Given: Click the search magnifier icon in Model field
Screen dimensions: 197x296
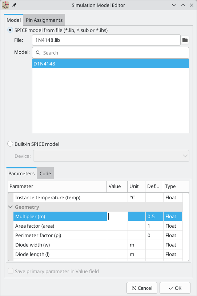Looking at the screenshot, I should [38, 53].
